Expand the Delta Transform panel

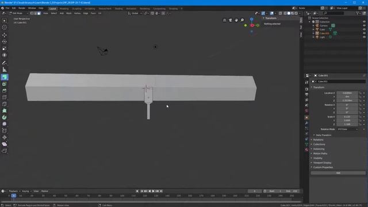tap(323, 135)
